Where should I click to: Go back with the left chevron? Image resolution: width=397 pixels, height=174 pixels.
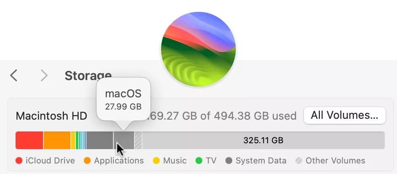pyautogui.click(x=14, y=75)
